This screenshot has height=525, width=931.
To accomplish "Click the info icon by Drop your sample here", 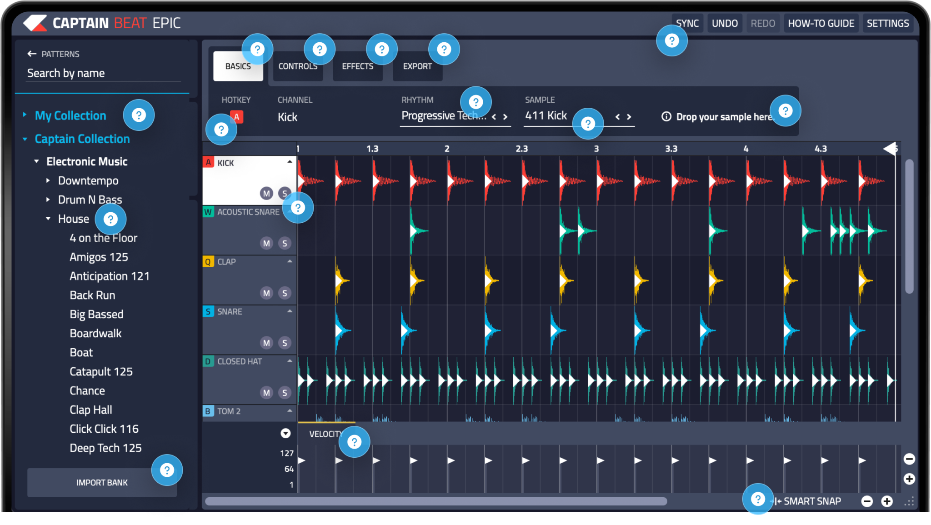I will [x=666, y=117].
